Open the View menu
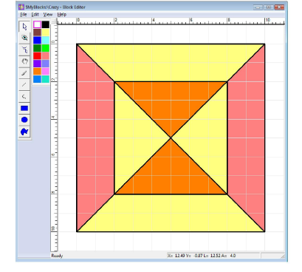The image size is (302, 272). [x=48, y=15]
